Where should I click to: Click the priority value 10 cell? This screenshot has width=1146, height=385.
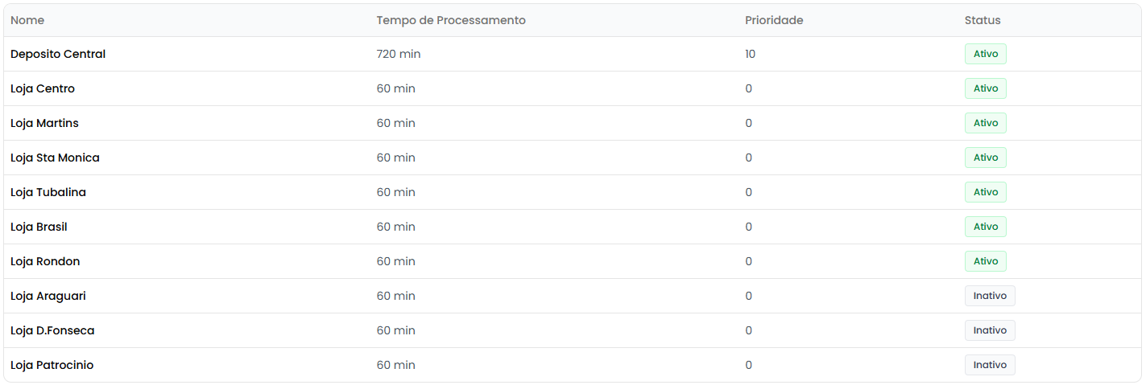pyautogui.click(x=751, y=54)
